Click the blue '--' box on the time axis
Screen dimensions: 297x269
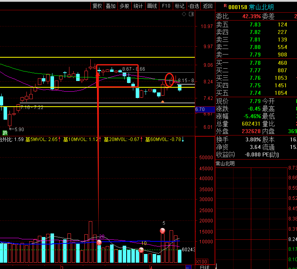188,267
